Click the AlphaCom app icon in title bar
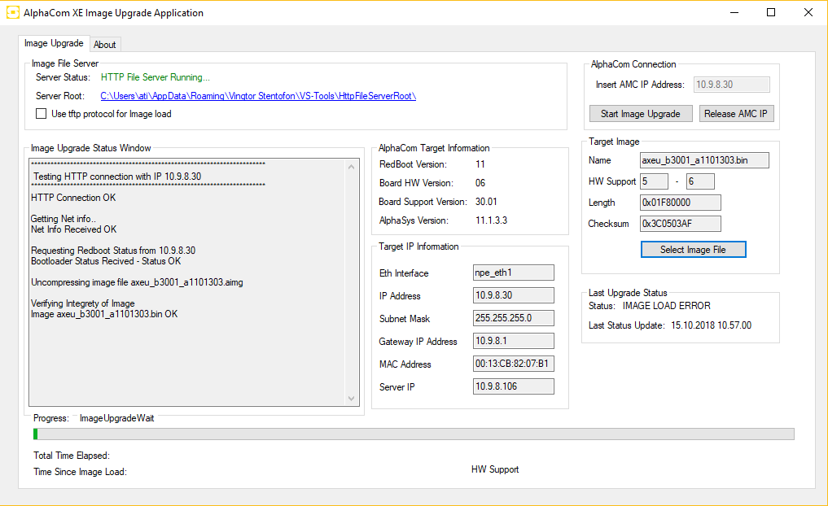The height and width of the screenshot is (506, 828). coord(13,13)
